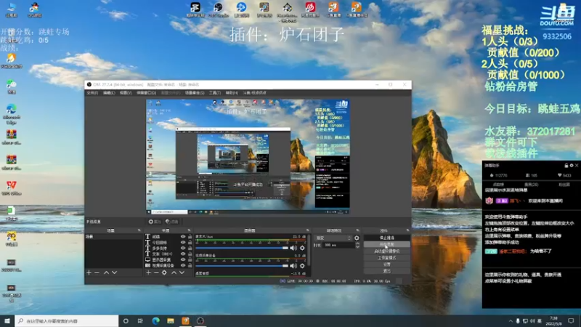Image resolution: width=581 pixels, height=327 pixels.
Task: Select the scene entry in Scenes list
Action: pyautogui.click(x=113, y=237)
